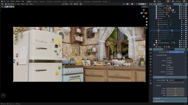Open the Camera Data properties tab icon
The image size is (188, 105).
pos(151,83)
